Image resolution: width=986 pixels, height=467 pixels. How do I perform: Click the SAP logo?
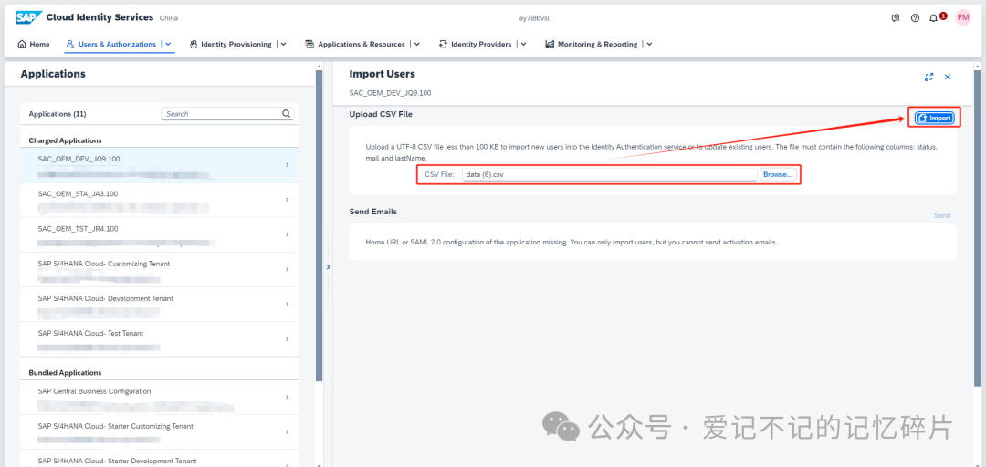(x=29, y=17)
